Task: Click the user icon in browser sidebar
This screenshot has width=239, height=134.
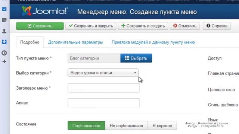Action: (4, 31)
